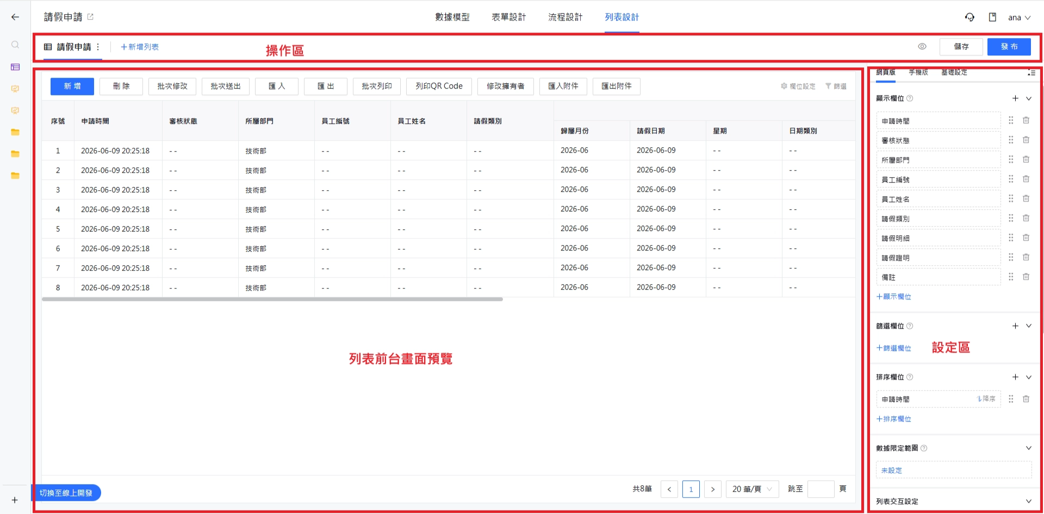Delete the 申請時間 sort field
The image size is (1044, 514).
1026,399
